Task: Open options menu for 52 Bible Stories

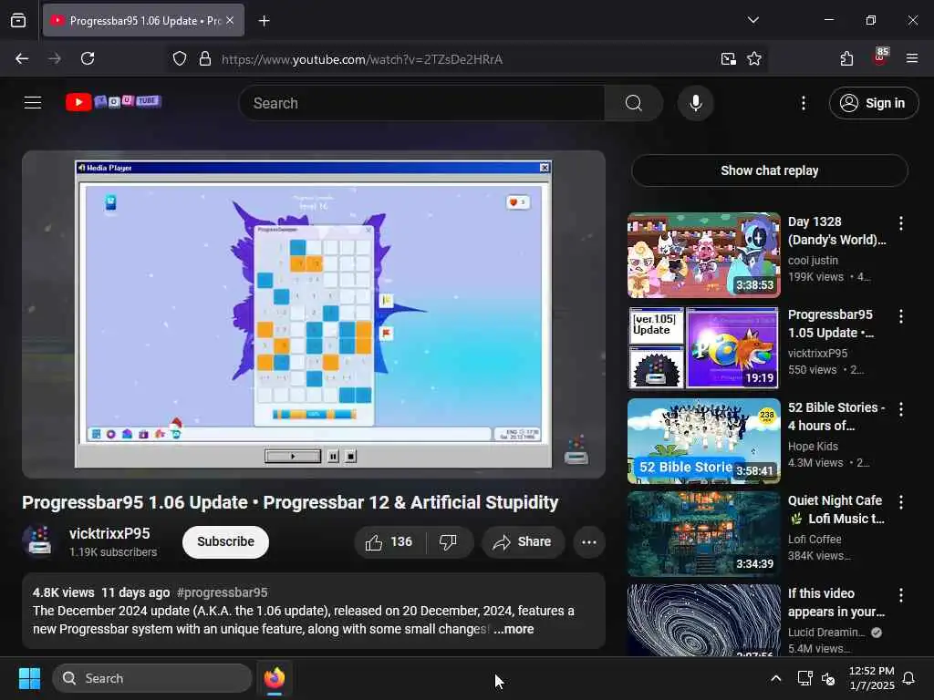Action: point(900,409)
